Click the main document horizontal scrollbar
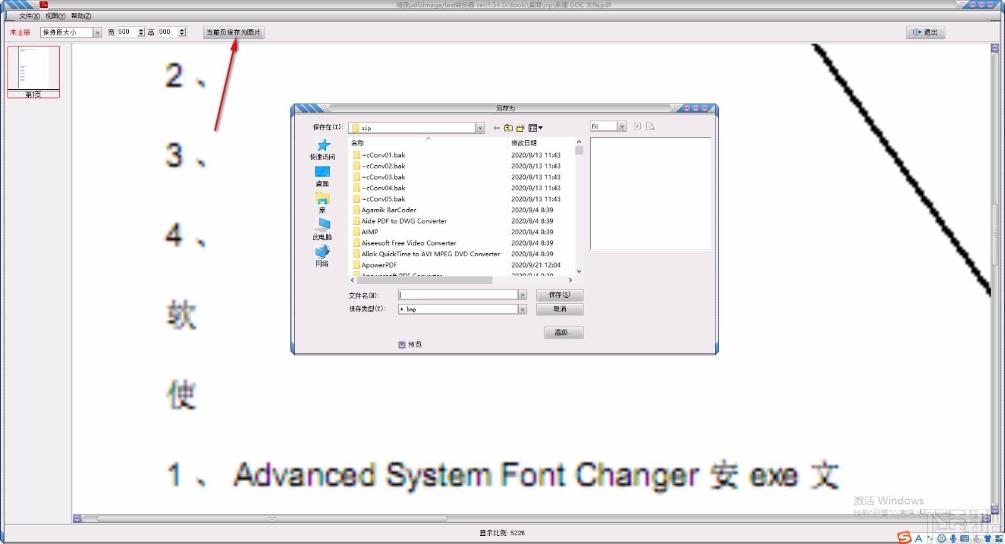 [271, 518]
